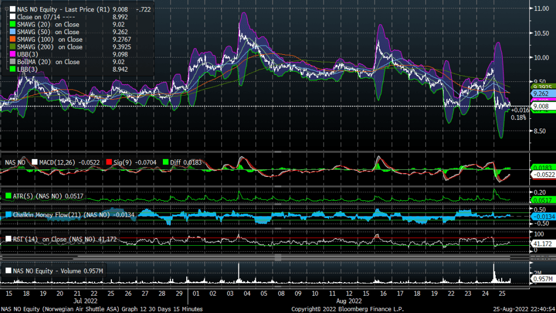This screenshot has height=313, width=556.
Task: Select the 'SMAVG (200) on Close' legend label
Action: tap(49, 47)
